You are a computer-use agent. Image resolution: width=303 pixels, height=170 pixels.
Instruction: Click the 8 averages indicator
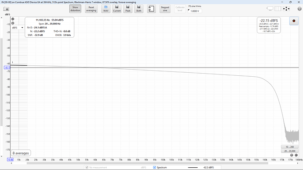point(21,153)
